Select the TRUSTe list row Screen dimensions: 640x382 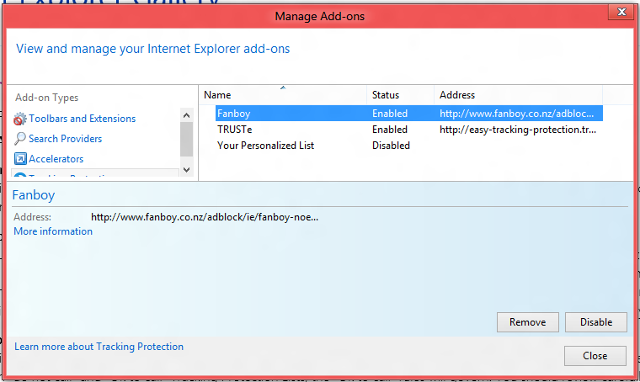(409, 130)
